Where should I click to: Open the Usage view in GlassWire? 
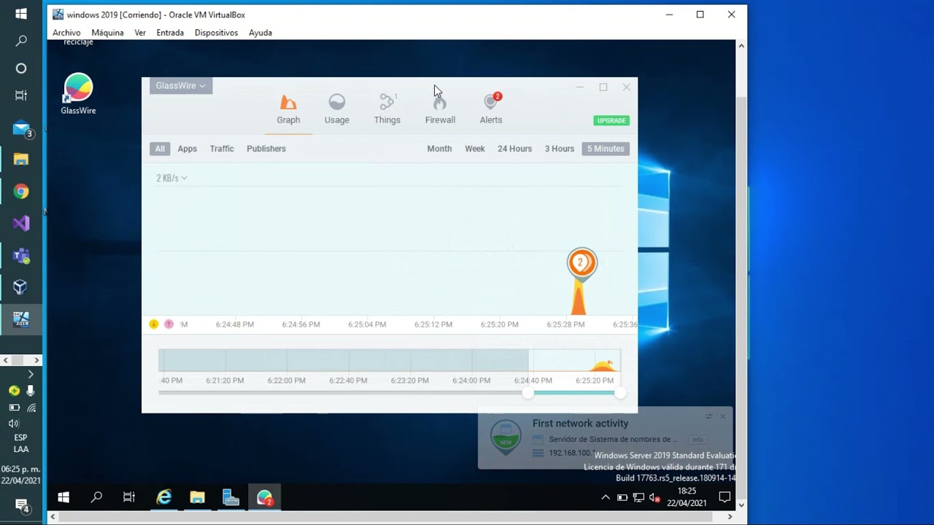click(x=336, y=109)
